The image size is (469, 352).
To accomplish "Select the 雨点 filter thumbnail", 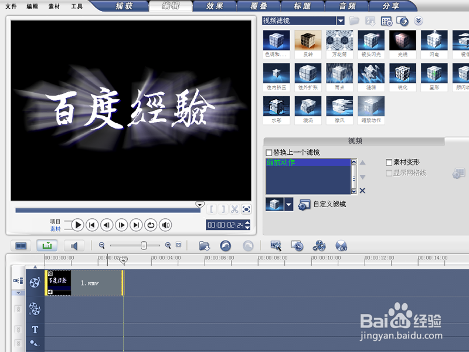I will coord(339,77).
